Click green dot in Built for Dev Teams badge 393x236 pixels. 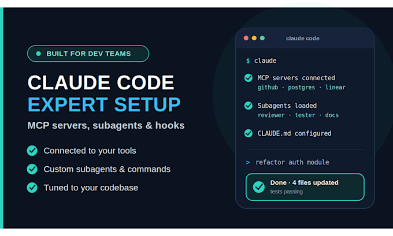(38, 54)
